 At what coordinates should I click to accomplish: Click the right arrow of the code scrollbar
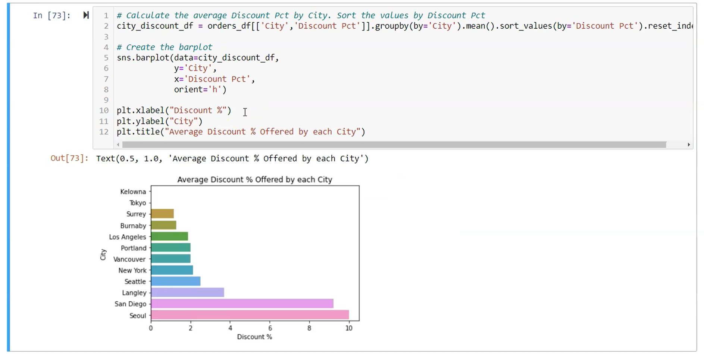pos(688,145)
